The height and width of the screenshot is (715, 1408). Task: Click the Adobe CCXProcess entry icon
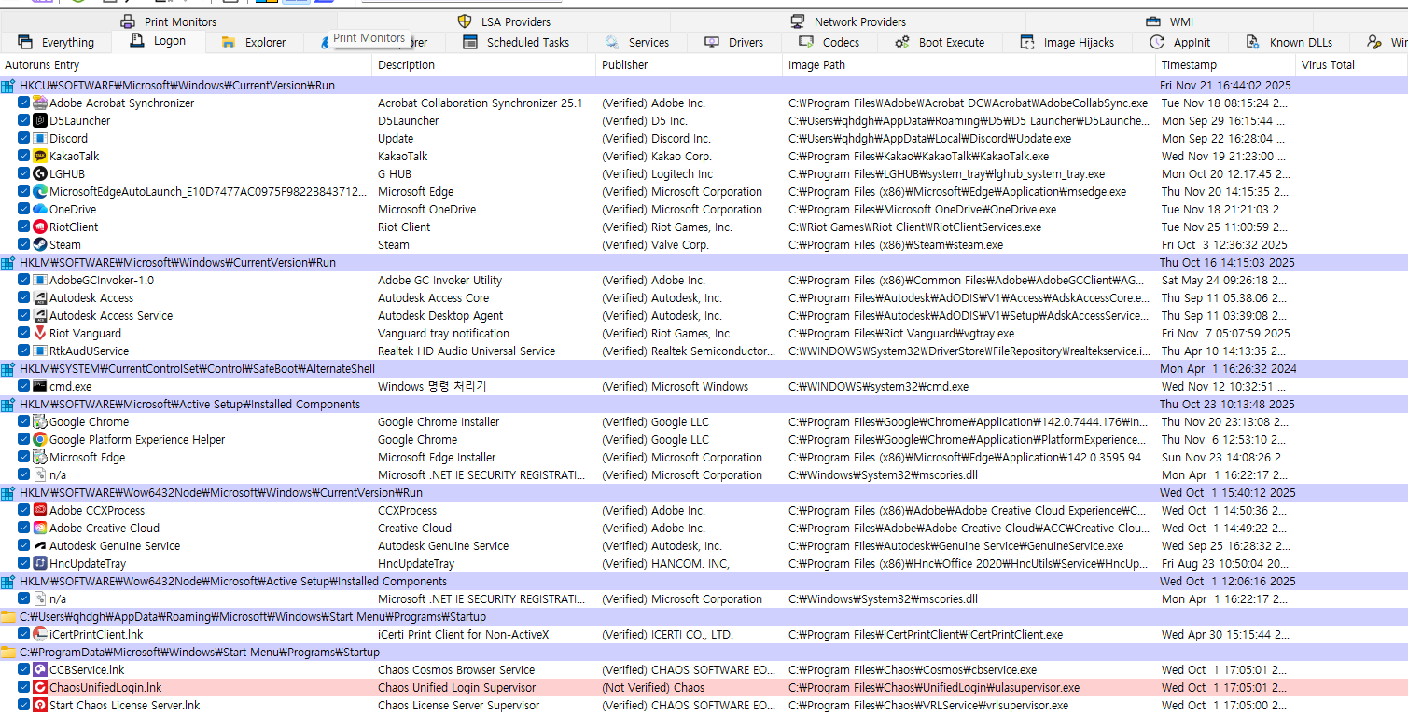coord(40,510)
